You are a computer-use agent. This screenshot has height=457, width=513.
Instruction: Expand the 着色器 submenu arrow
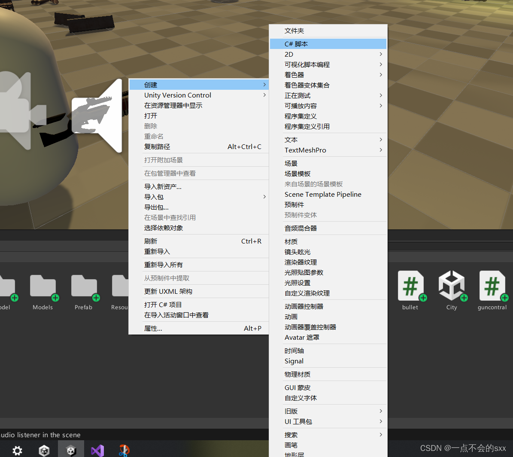[x=380, y=75]
